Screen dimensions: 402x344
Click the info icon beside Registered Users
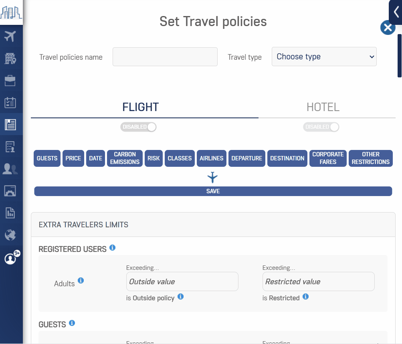113,248
